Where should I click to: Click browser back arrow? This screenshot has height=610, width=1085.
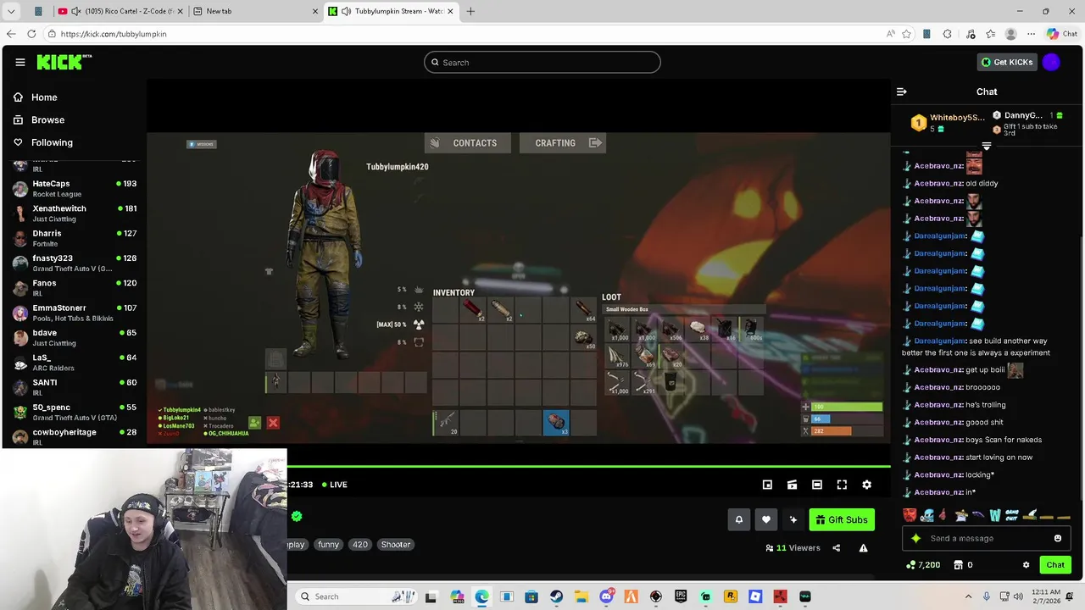pos(11,34)
